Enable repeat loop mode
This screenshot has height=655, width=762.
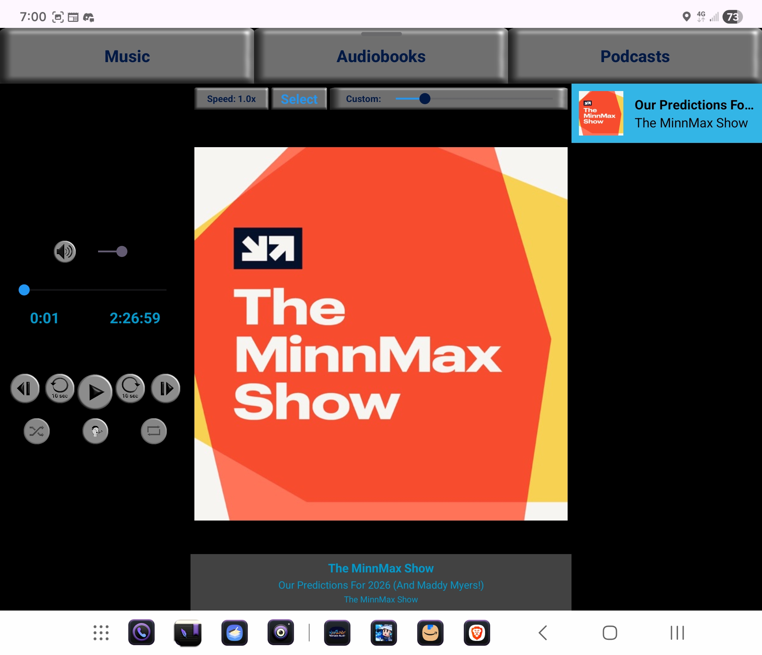point(154,431)
